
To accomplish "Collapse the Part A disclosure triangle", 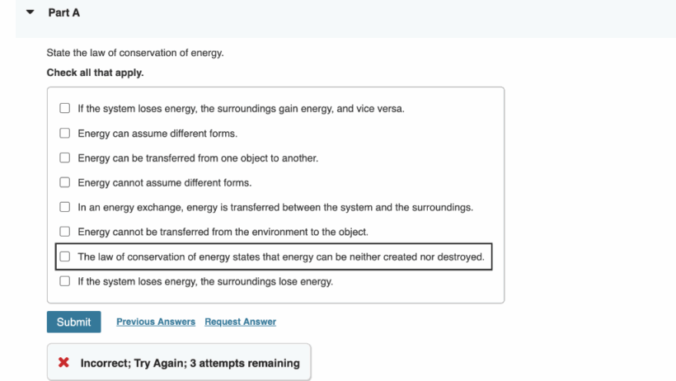I will click(30, 12).
